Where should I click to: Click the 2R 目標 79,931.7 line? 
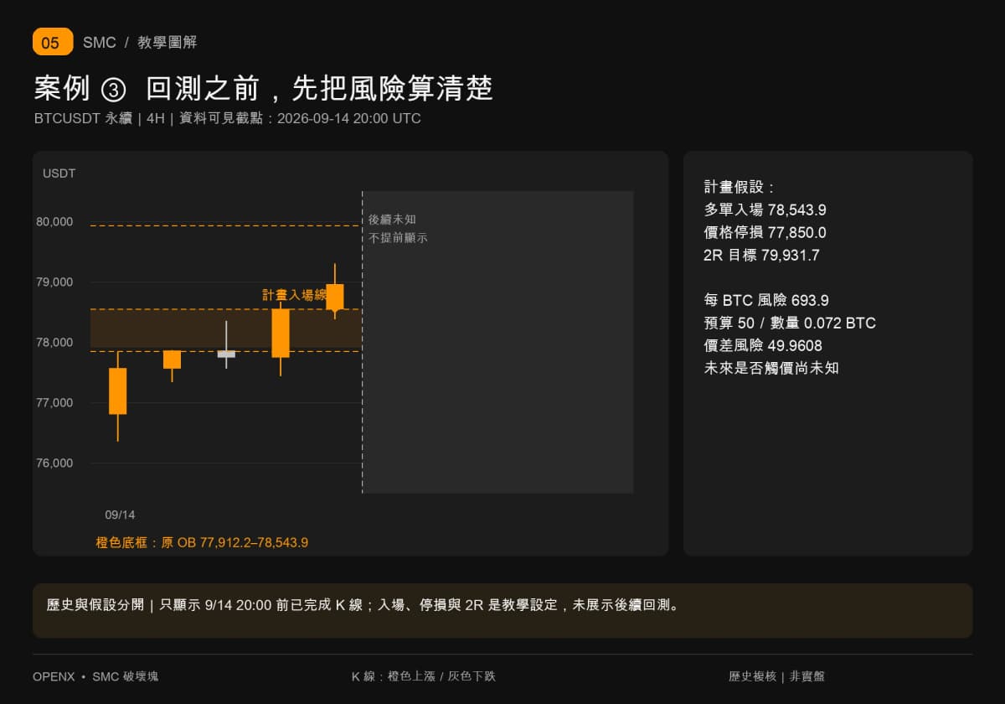point(761,256)
